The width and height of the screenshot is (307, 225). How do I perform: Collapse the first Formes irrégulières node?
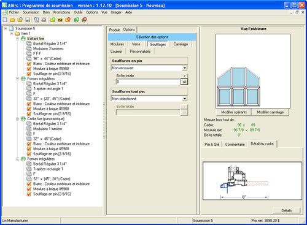18,78
